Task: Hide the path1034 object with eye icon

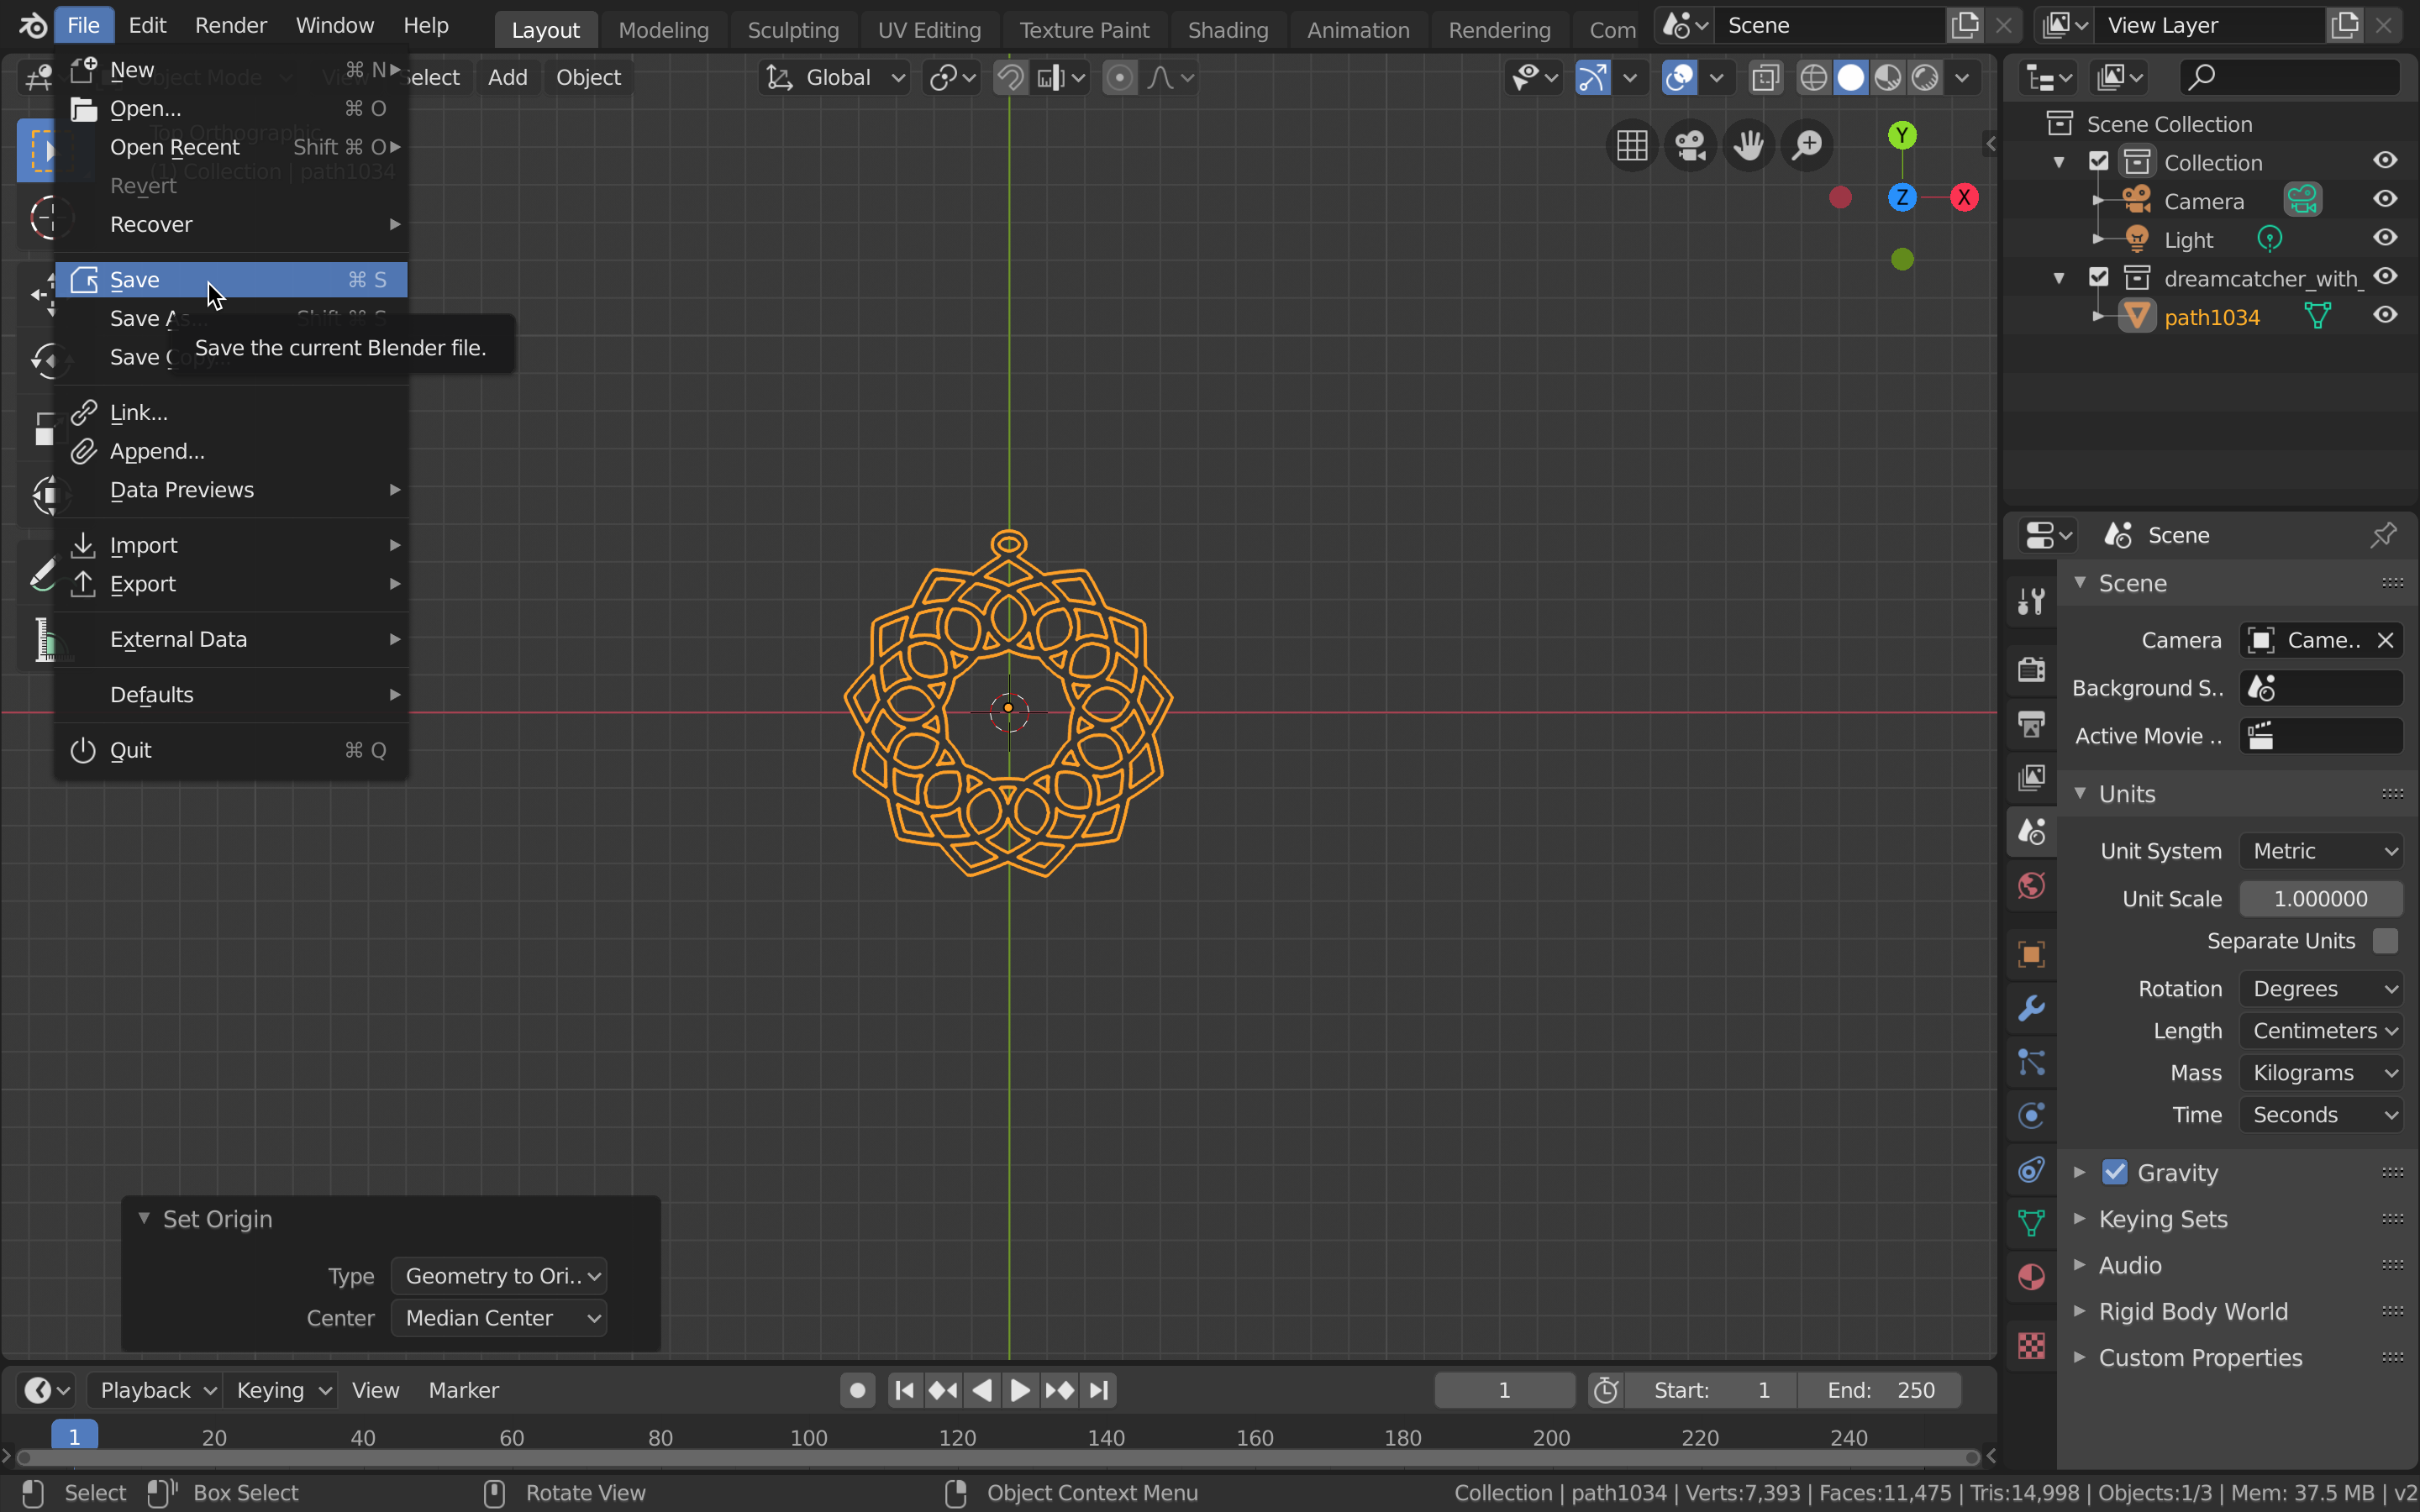Action: [x=2385, y=316]
